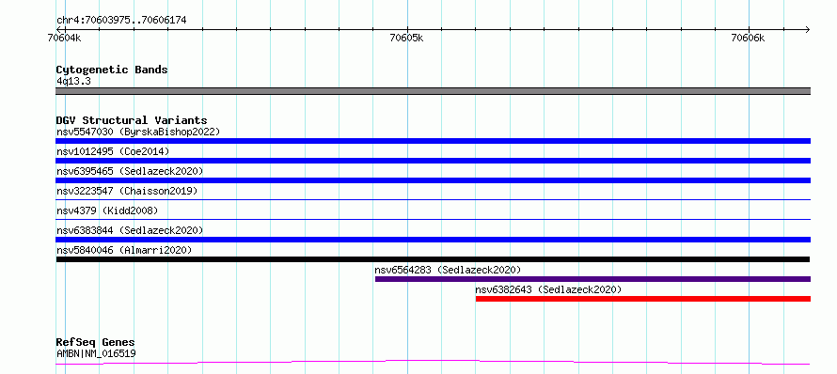837x374 pixels.
Task: Select the red bar for nsv6382643
Action: pos(643,299)
